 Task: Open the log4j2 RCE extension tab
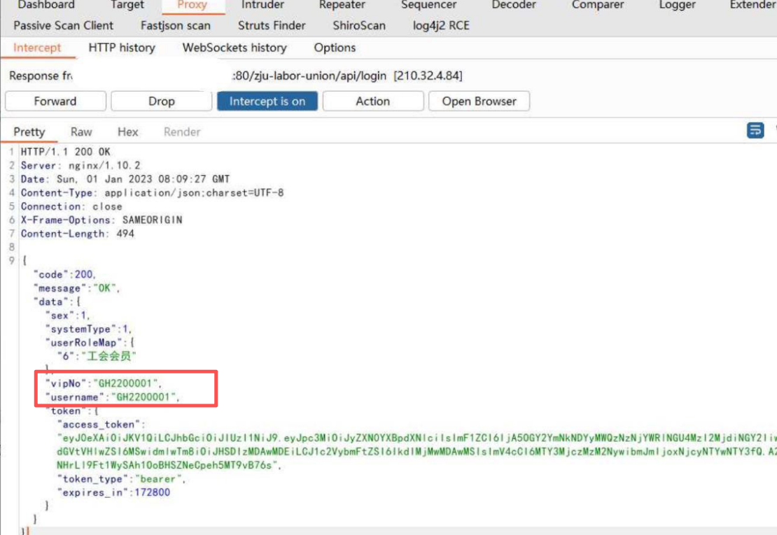[x=441, y=26]
